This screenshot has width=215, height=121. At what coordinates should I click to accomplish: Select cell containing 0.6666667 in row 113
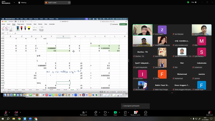point(51,48)
